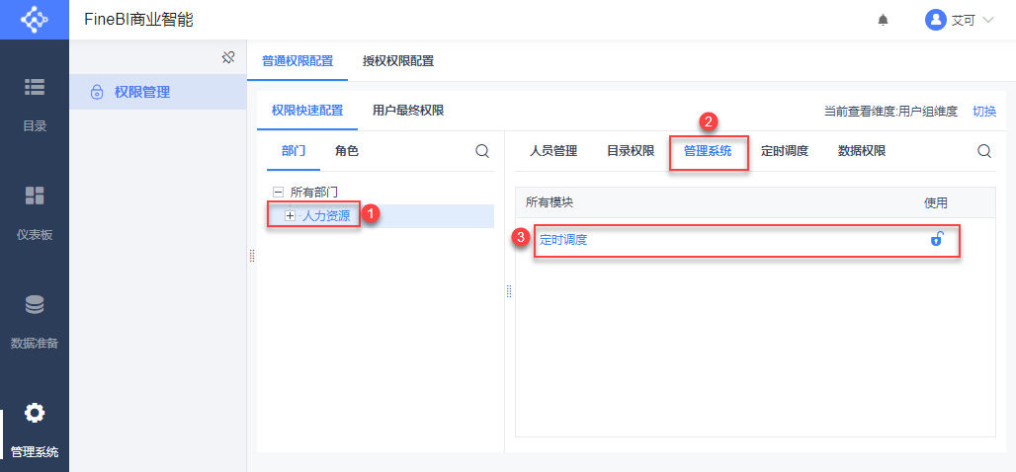The width and height of the screenshot is (1016, 472).
Task: Open 仪表板 in the sidebar
Action: coord(35,212)
